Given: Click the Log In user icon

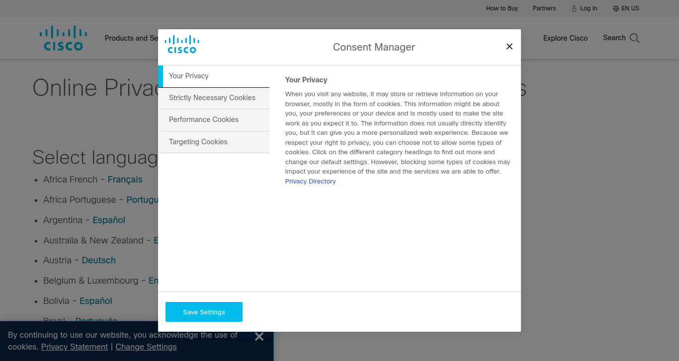Looking at the screenshot, I should [x=574, y=8].
